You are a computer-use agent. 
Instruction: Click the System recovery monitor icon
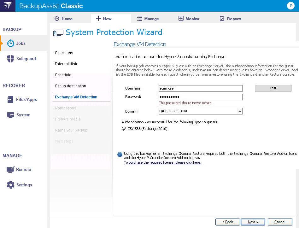coord(10,115)
